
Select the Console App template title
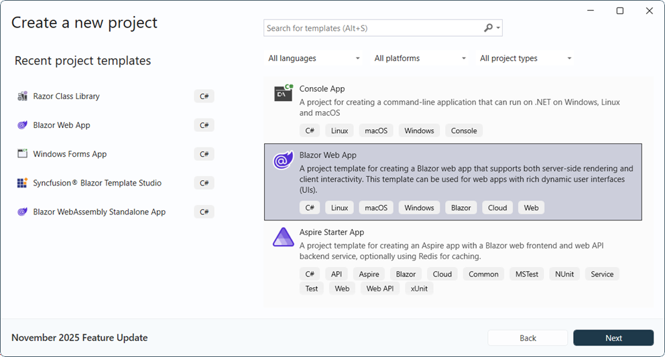[x=322, y=88]
